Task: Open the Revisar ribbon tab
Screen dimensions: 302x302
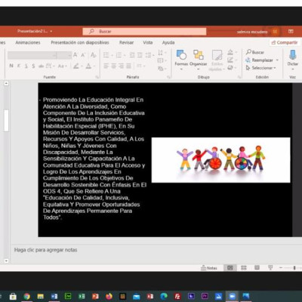Action: point(126,42)
